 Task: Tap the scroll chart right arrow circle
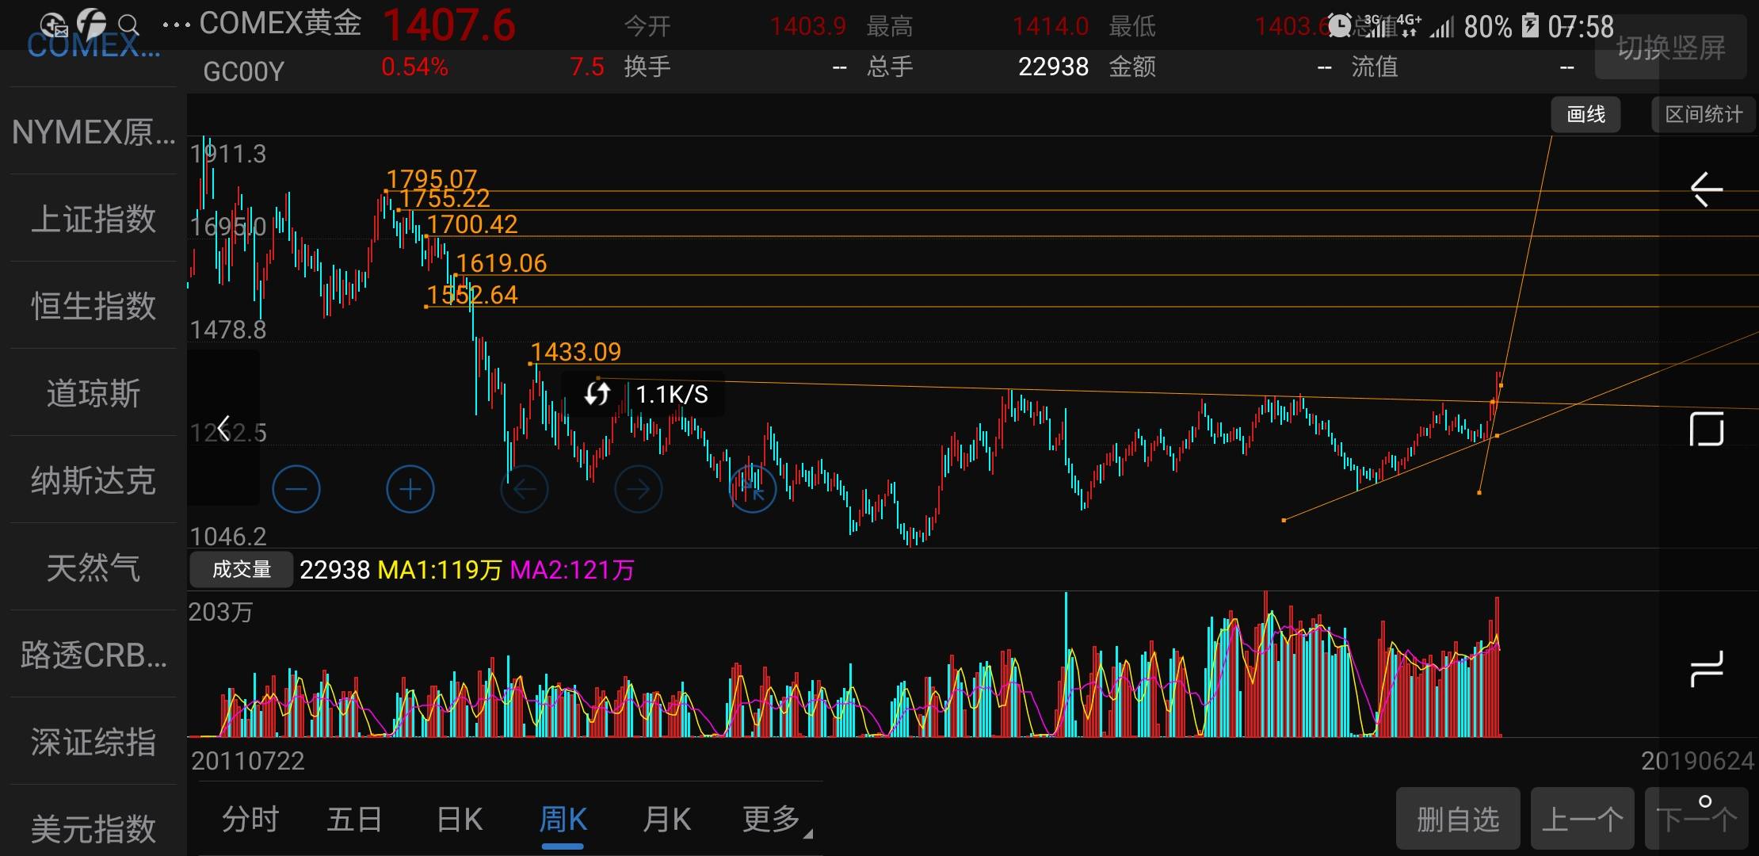(638, 489)
